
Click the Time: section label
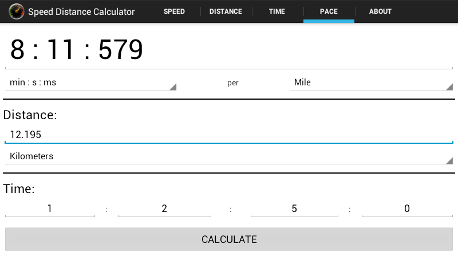(x=19, y=188)
